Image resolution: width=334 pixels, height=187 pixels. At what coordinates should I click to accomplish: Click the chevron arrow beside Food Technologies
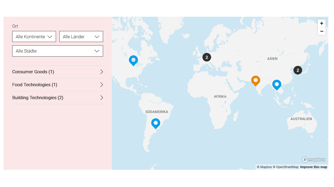[101, 85]
